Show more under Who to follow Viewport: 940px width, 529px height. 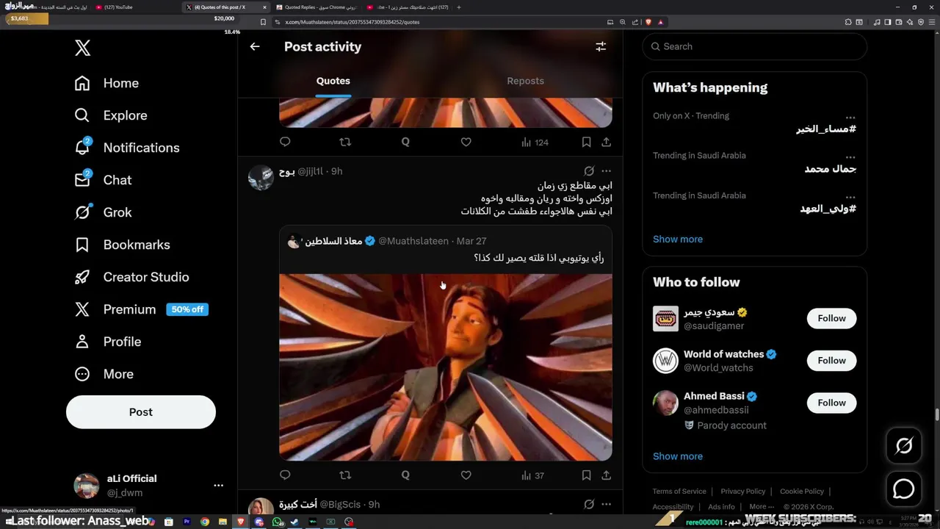click(x=678, y=456)
